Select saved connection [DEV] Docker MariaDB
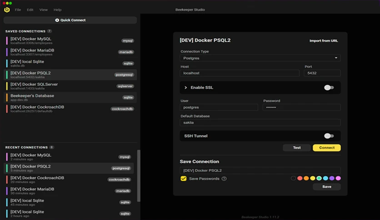Viewport: 380px width, 220px height. pyautogui.click(x=70, y=52)
